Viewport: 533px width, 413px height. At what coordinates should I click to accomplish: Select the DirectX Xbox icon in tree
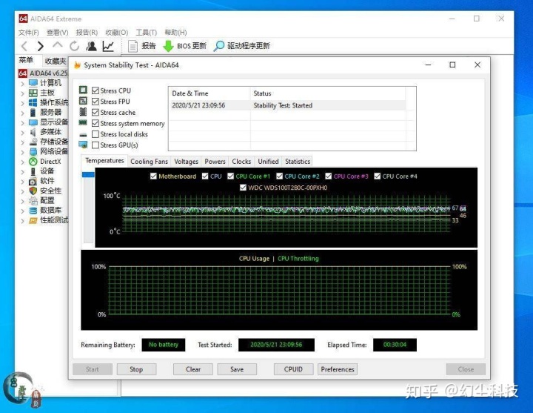33,162
